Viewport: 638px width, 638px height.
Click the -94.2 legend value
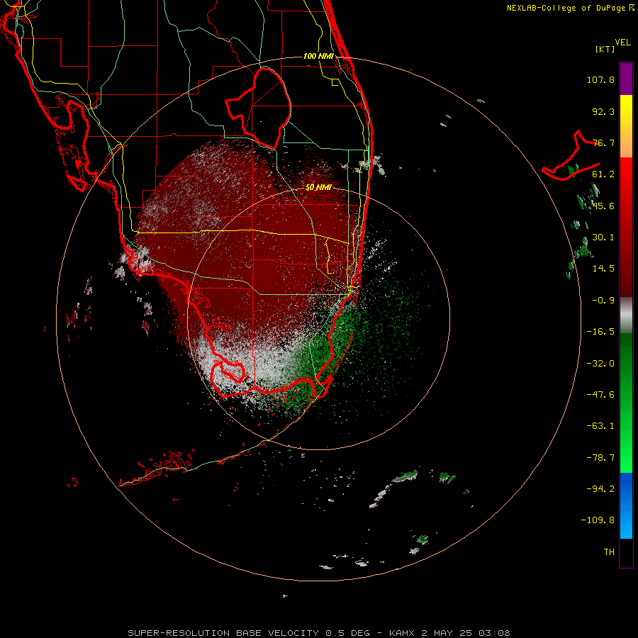pos(600,488)
